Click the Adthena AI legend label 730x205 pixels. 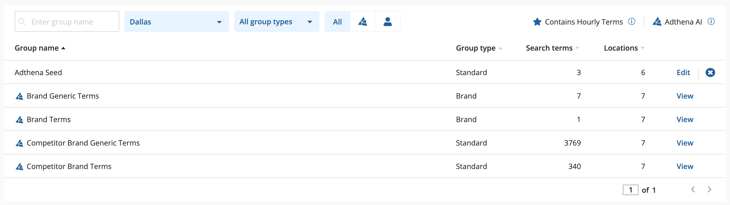[x=683, y=22]
